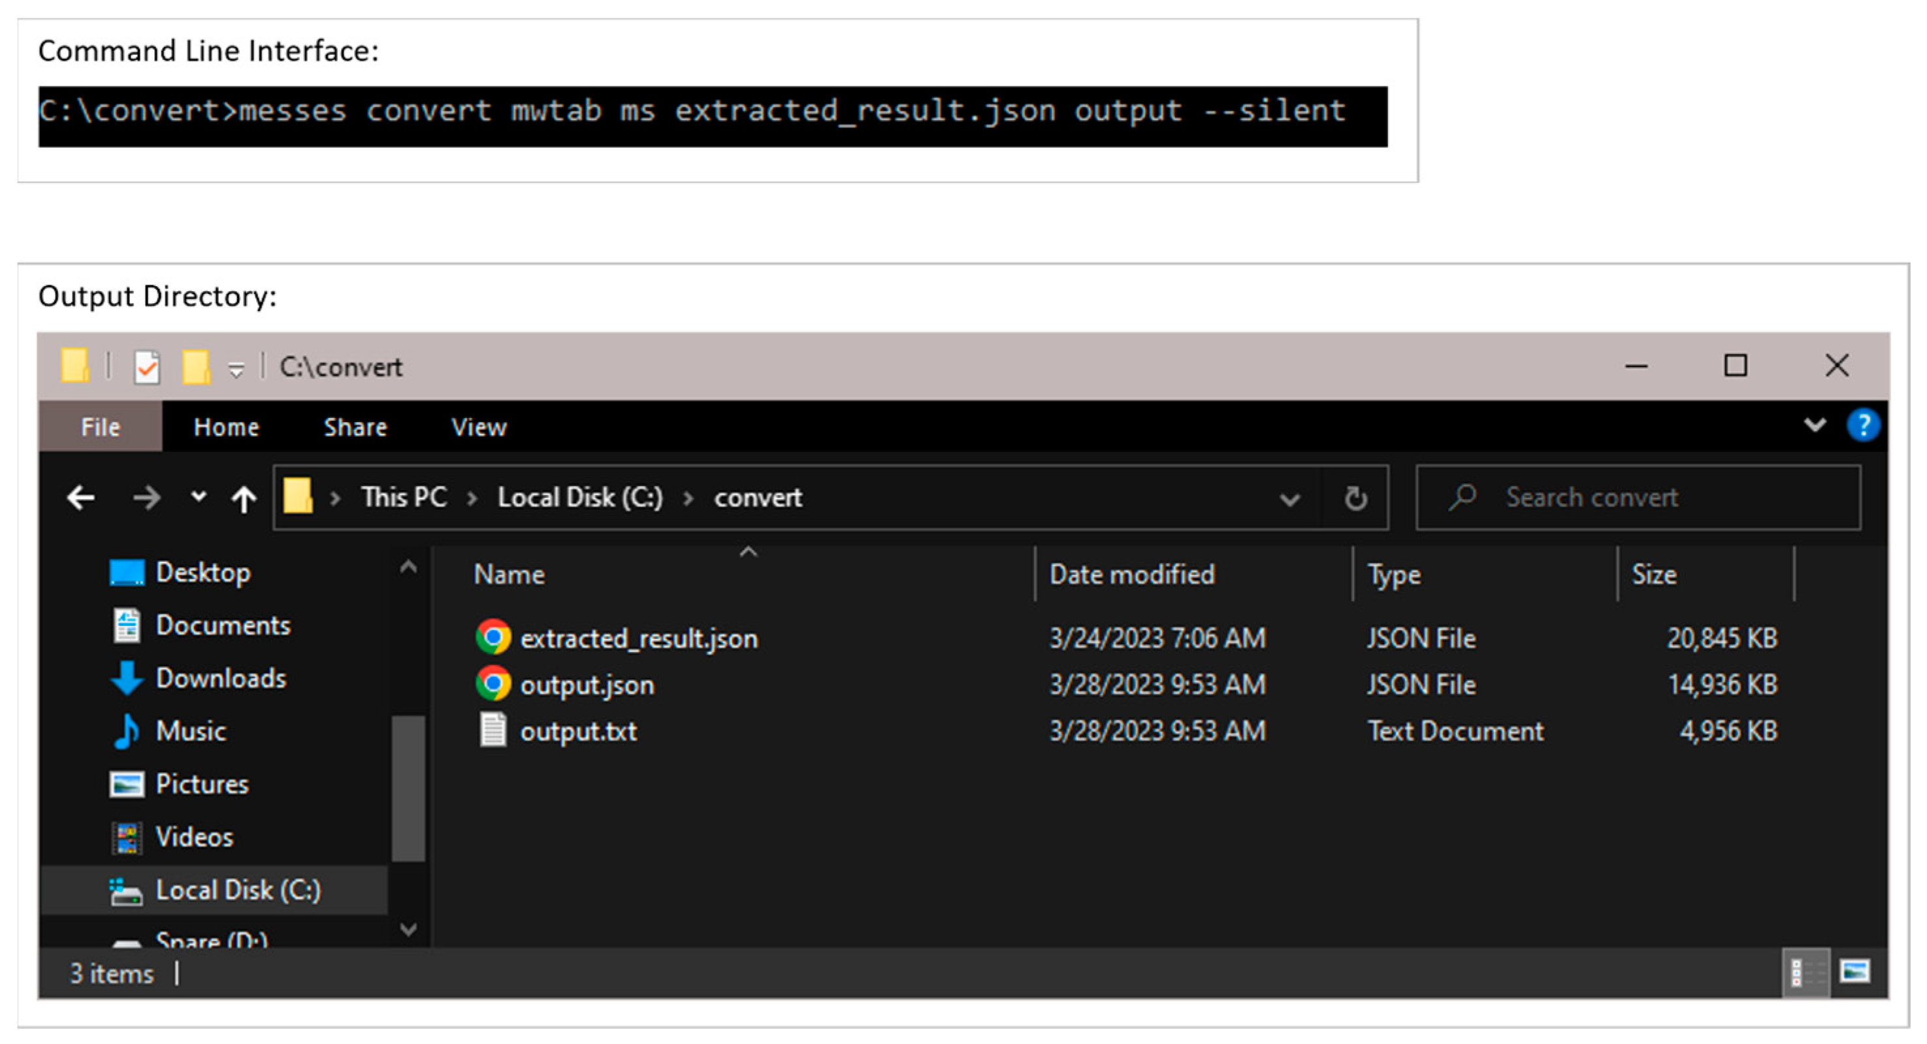
Task: Open the Help question mark icon
Action: click(x=1863, y=426)
